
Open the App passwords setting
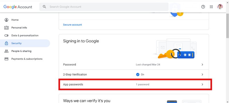click(134, 85)
